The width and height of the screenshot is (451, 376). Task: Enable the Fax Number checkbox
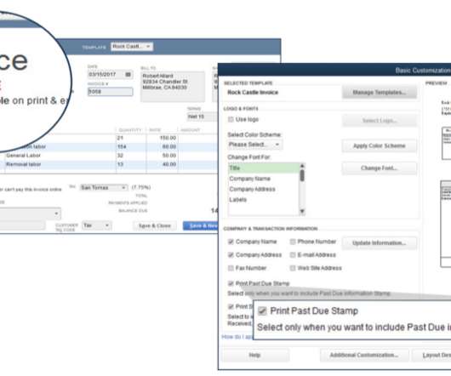click(x=231, y=268)
